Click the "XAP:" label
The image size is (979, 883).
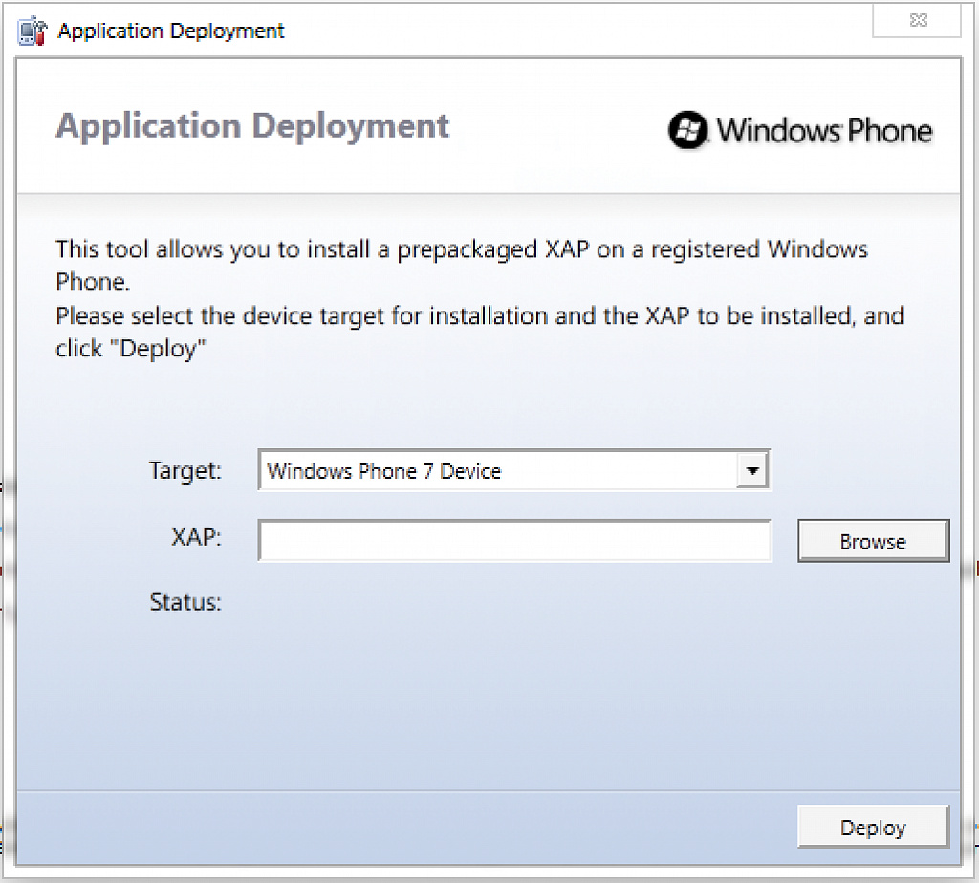pos(197,537)
